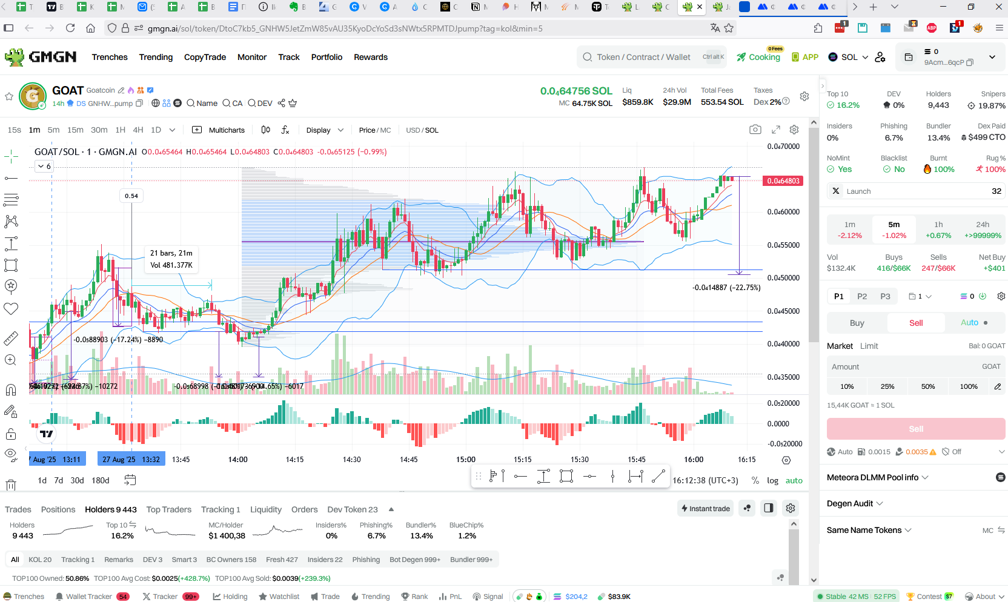This screenshot has height=602, width=1008.
Task: Take a chart snapshot with camera icon
Action: point(755,130)
